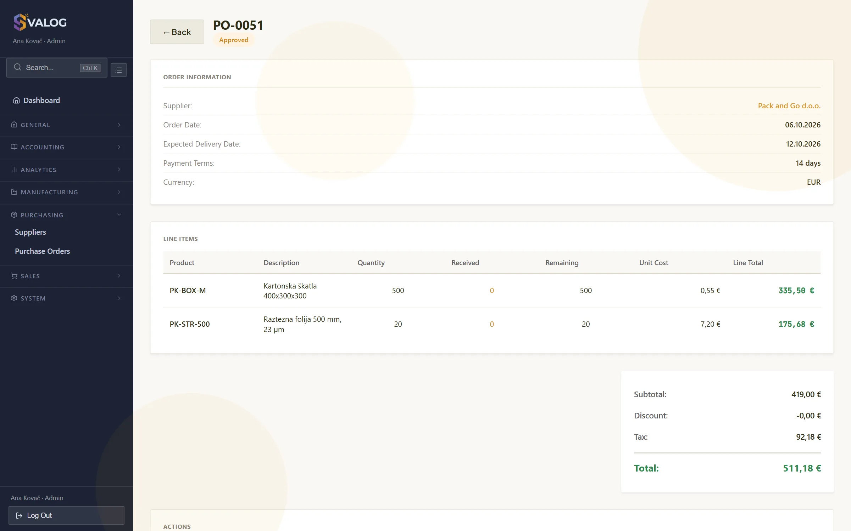The width and height of the screenshot is (851, 531).
Task: Click the Manufacturing factory icon
Action: coord(14,192)
